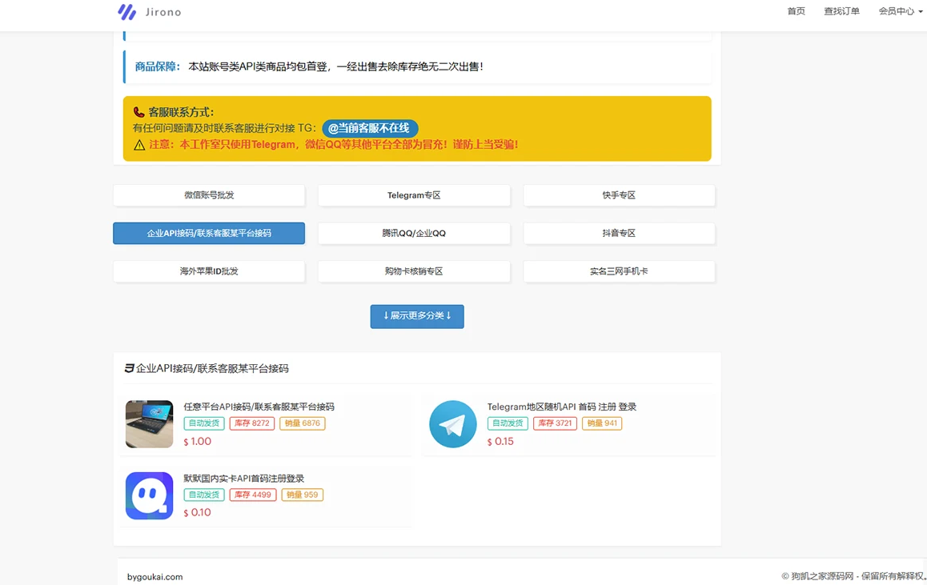Image resolution: width=927 pixels, height=585 pixels.
Task: Select the 微信账号批发 category button
Action: (x=209, y=195)
